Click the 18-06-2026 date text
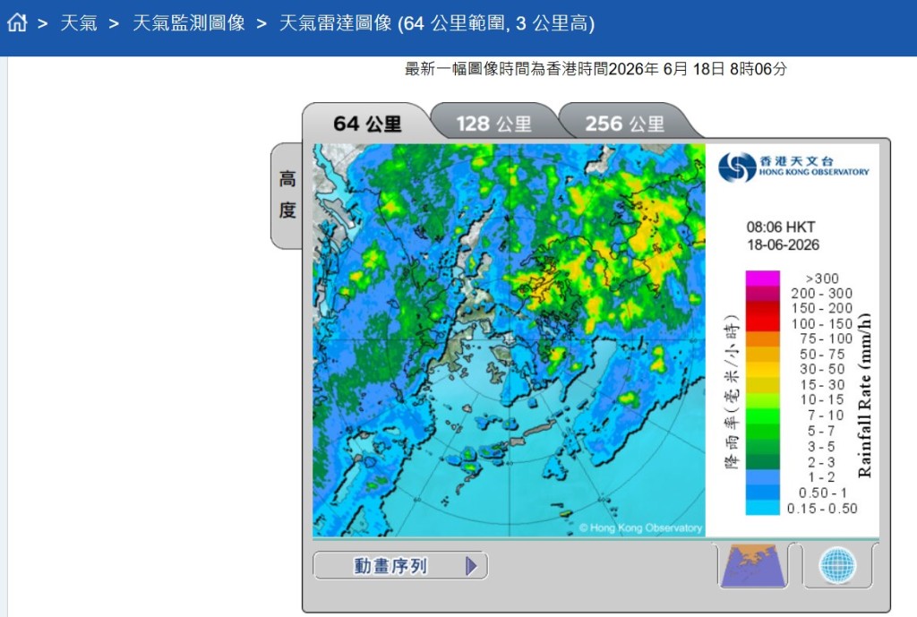Image resolution: width=917 pixels, height=617 pixels. [783, 245]
